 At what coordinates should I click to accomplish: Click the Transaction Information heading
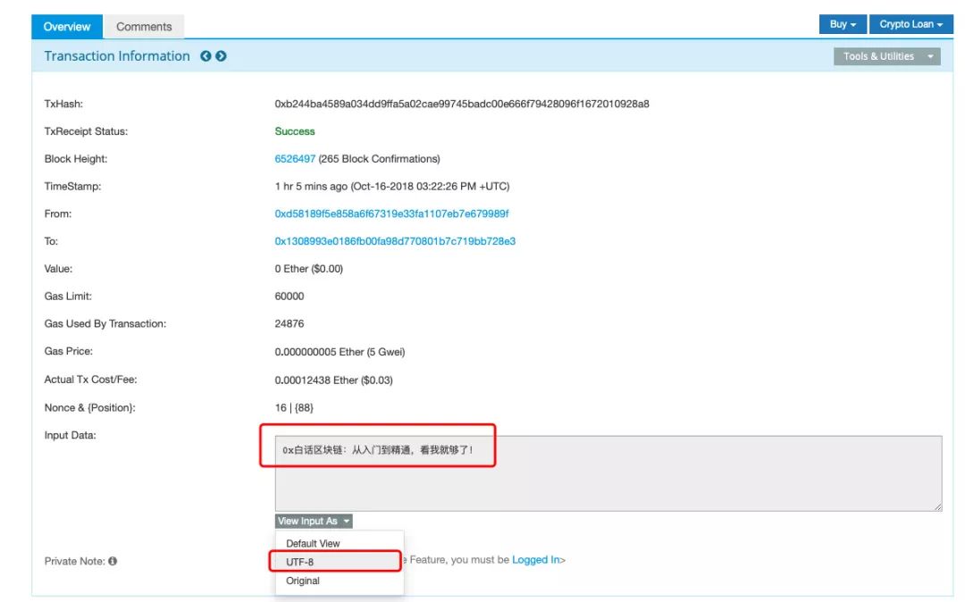[x=117, y=56]
